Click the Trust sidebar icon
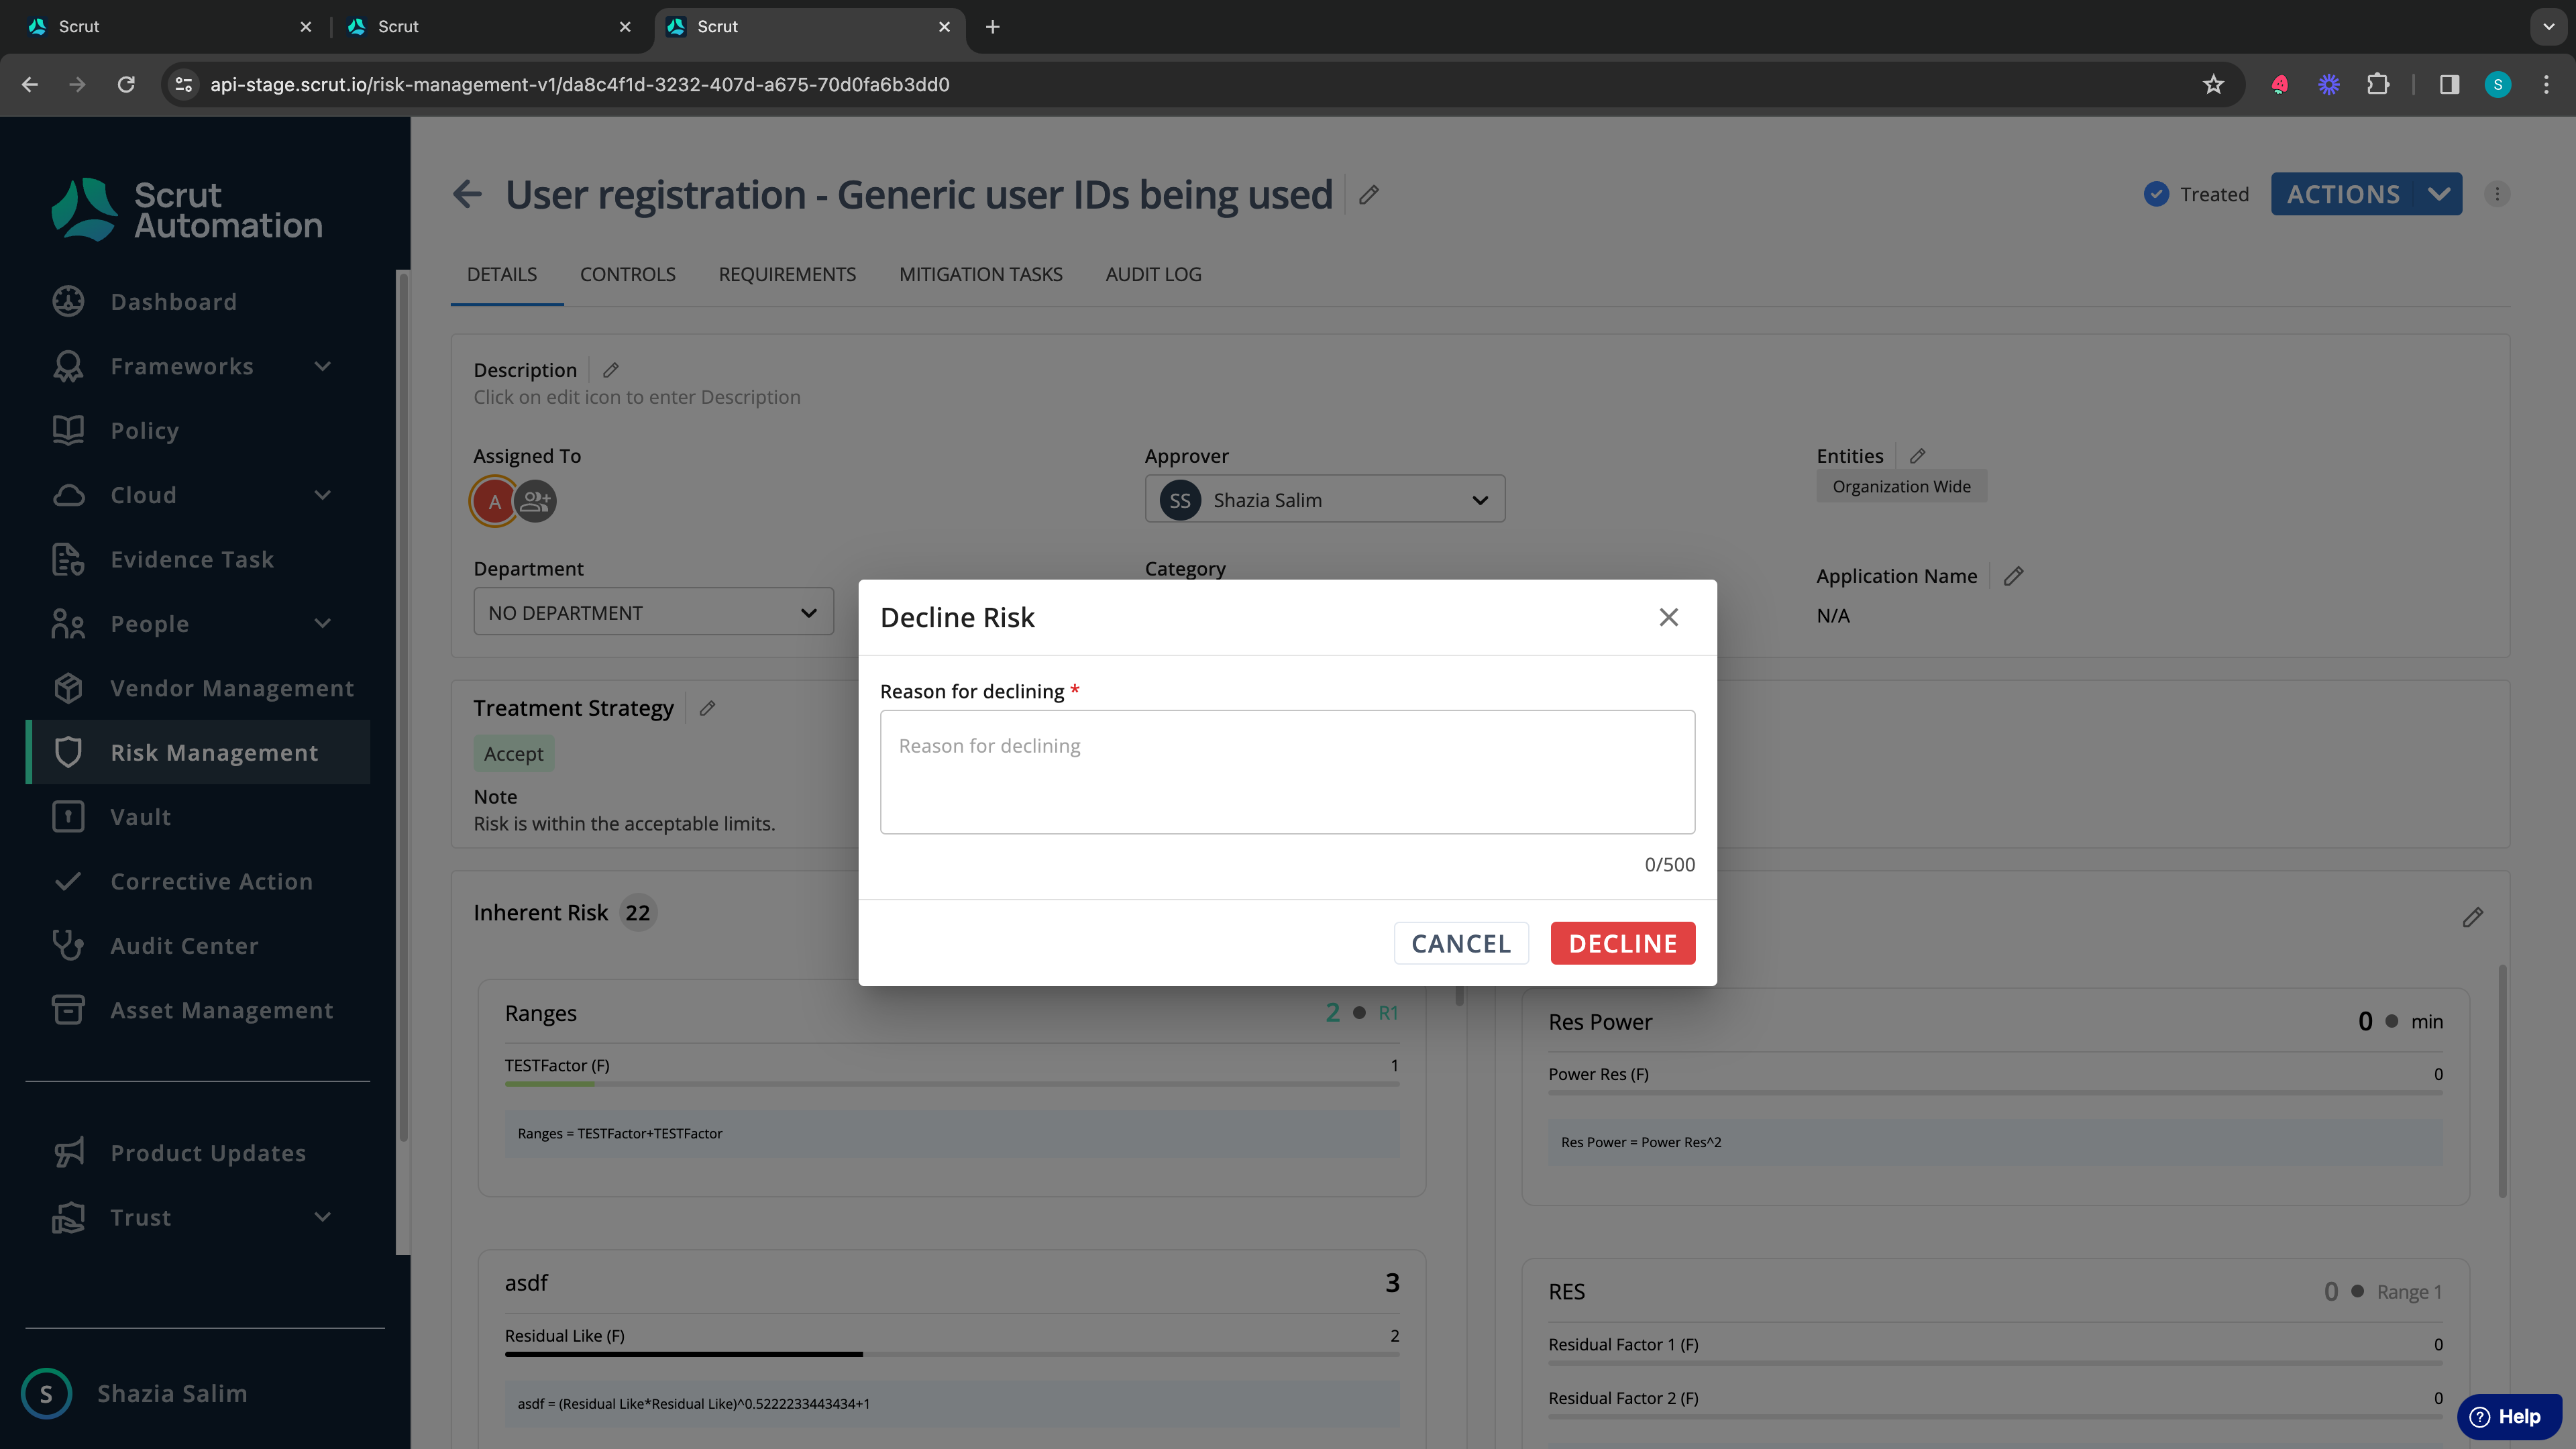Screen dimensions: 2576x1449 68,1217
